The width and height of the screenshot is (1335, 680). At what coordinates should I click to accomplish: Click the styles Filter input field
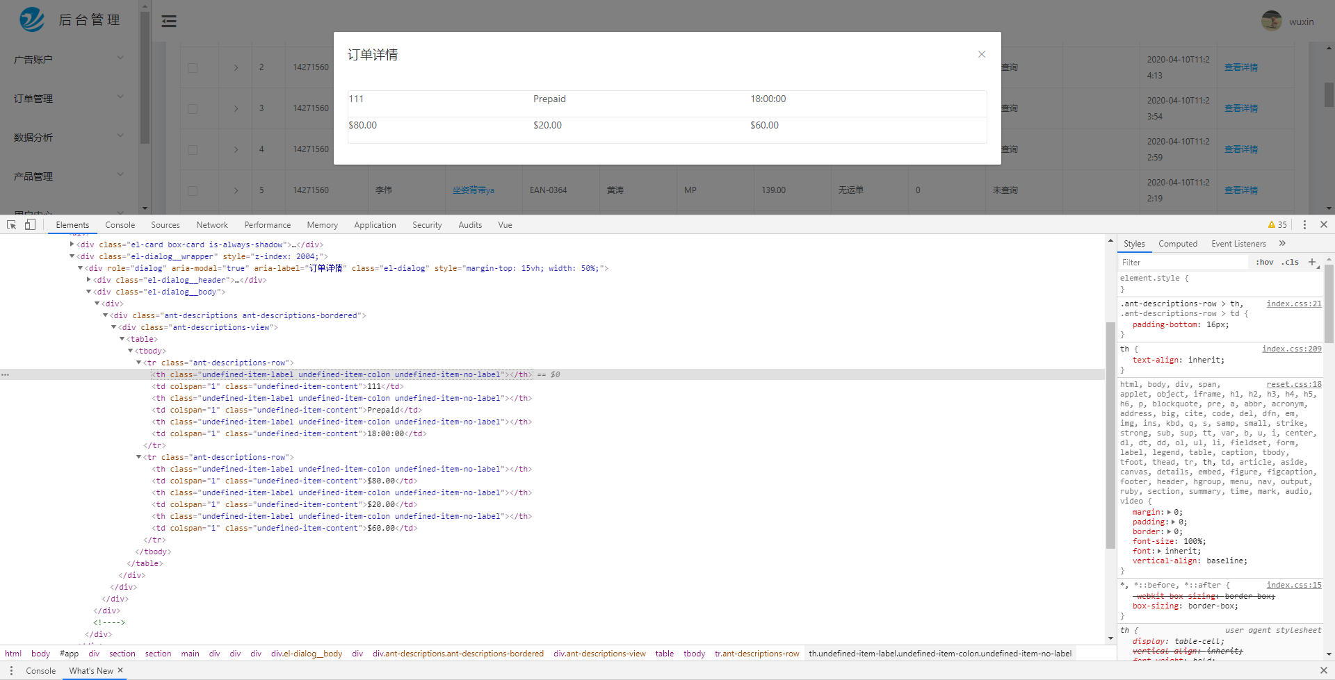point(1182,262)
